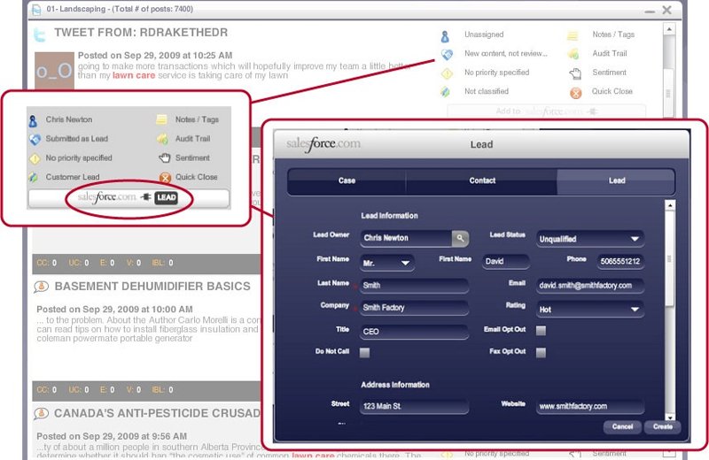Click the First Name field with David
This screenshot has height=460, width=709.
click(x=506, y=261)
